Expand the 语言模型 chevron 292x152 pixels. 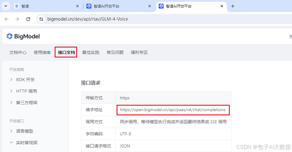click(11, 131)
